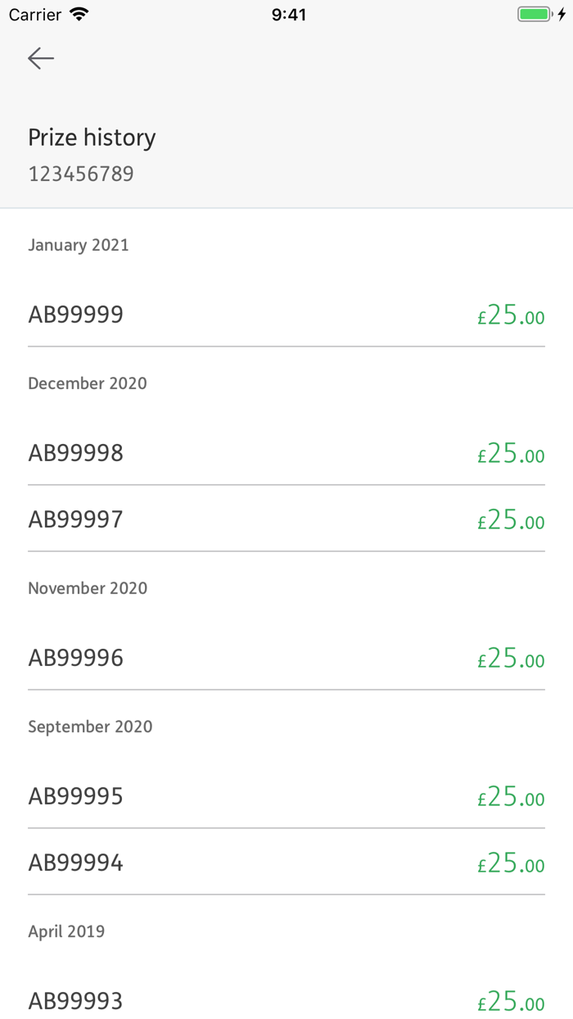This screenshot has height=1019, width=573.
Task: Tap the Wi-Fi status icon
Action: click(x=79, y=15)
